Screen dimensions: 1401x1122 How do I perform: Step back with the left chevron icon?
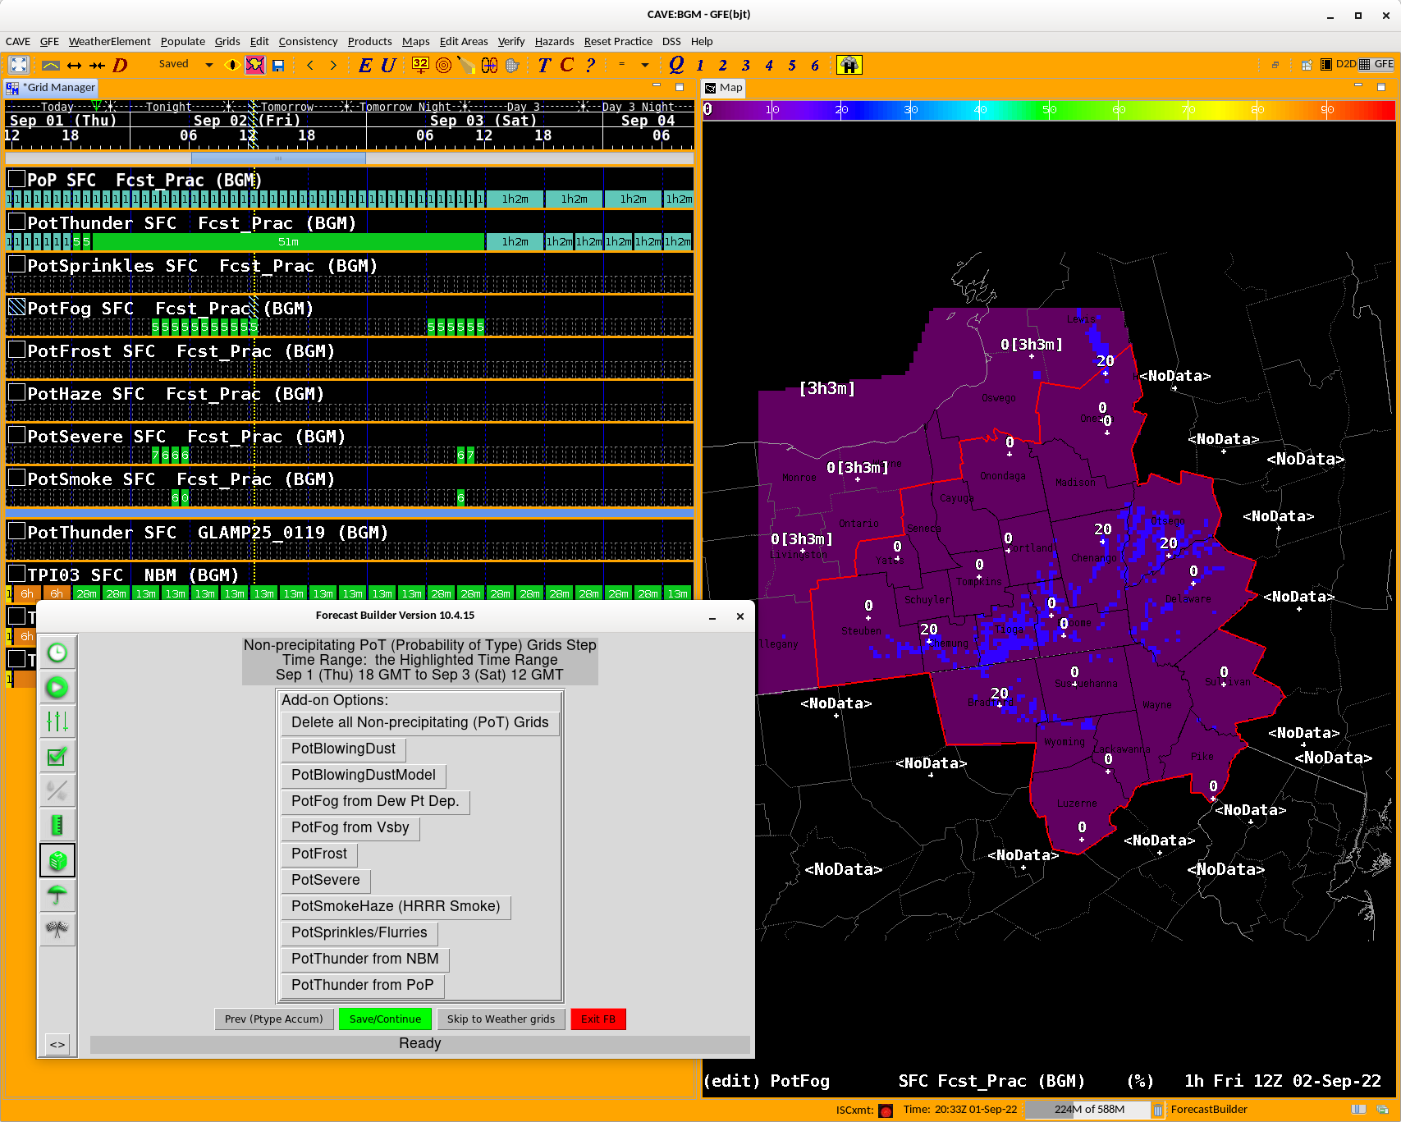coord(310,65)
